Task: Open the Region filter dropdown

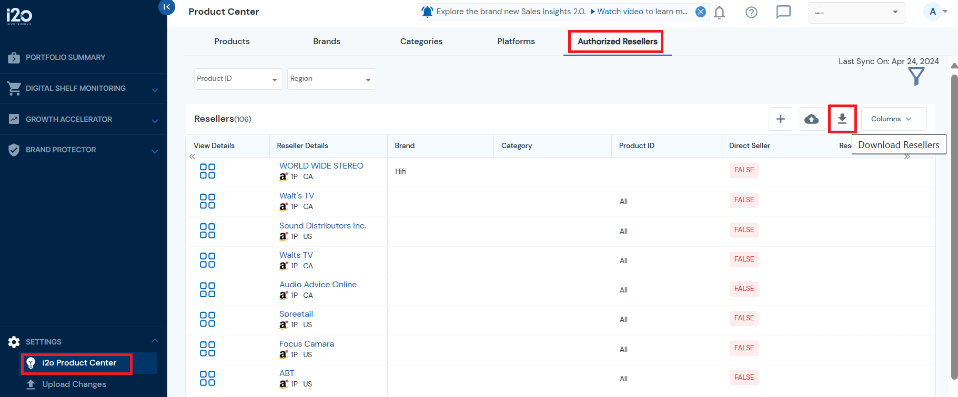Action: pyautogui.click(x=331, y=79)
